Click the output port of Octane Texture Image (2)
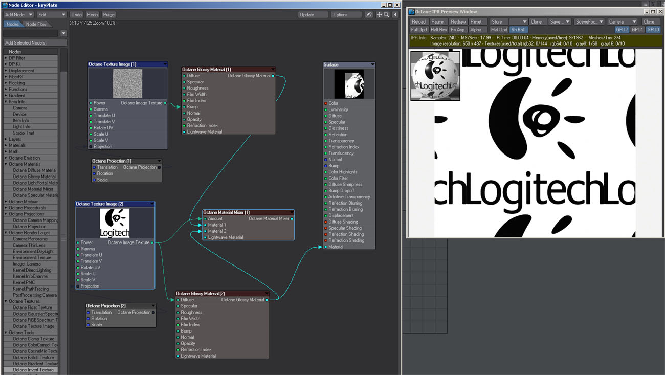Image resolution: width=665 pixels, height=375 pixels. click(152, 242)
